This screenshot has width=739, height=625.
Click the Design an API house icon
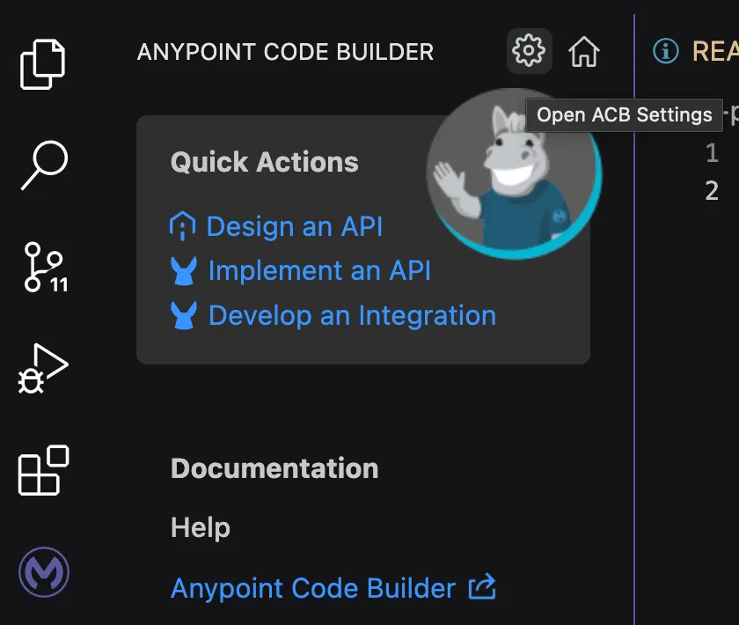coord(182,226)
